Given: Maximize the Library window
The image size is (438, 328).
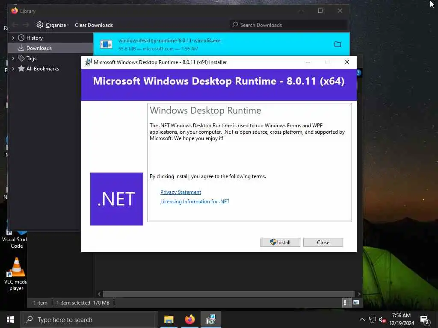Looking at the screenshot, I should [320, 11].
